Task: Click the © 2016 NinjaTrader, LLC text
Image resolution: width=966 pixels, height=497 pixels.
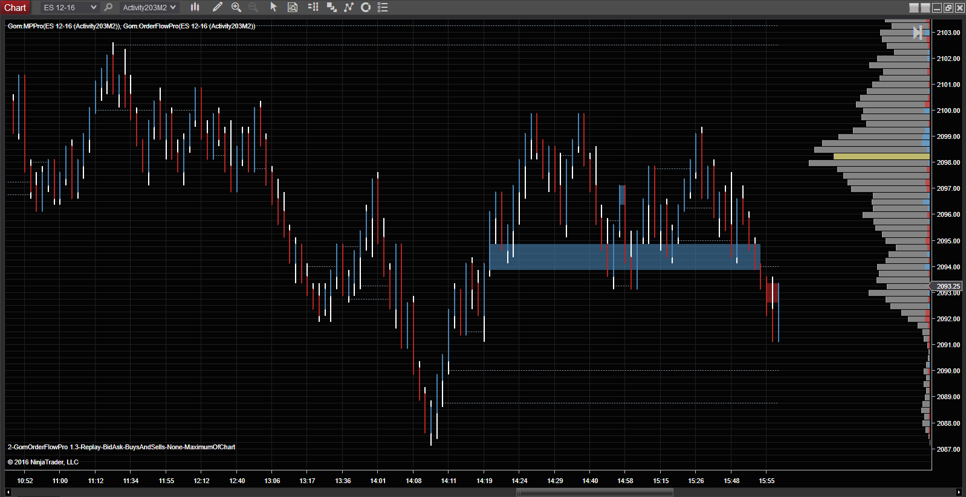Action: (x=43, y=462)
